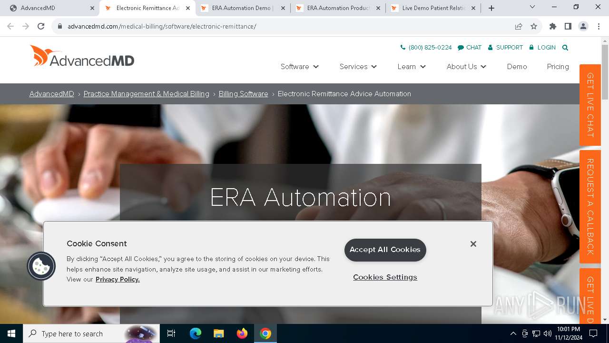This screenshot has height=343, width=609.
Task: Open a new browser tab
Action: (491, 8)
